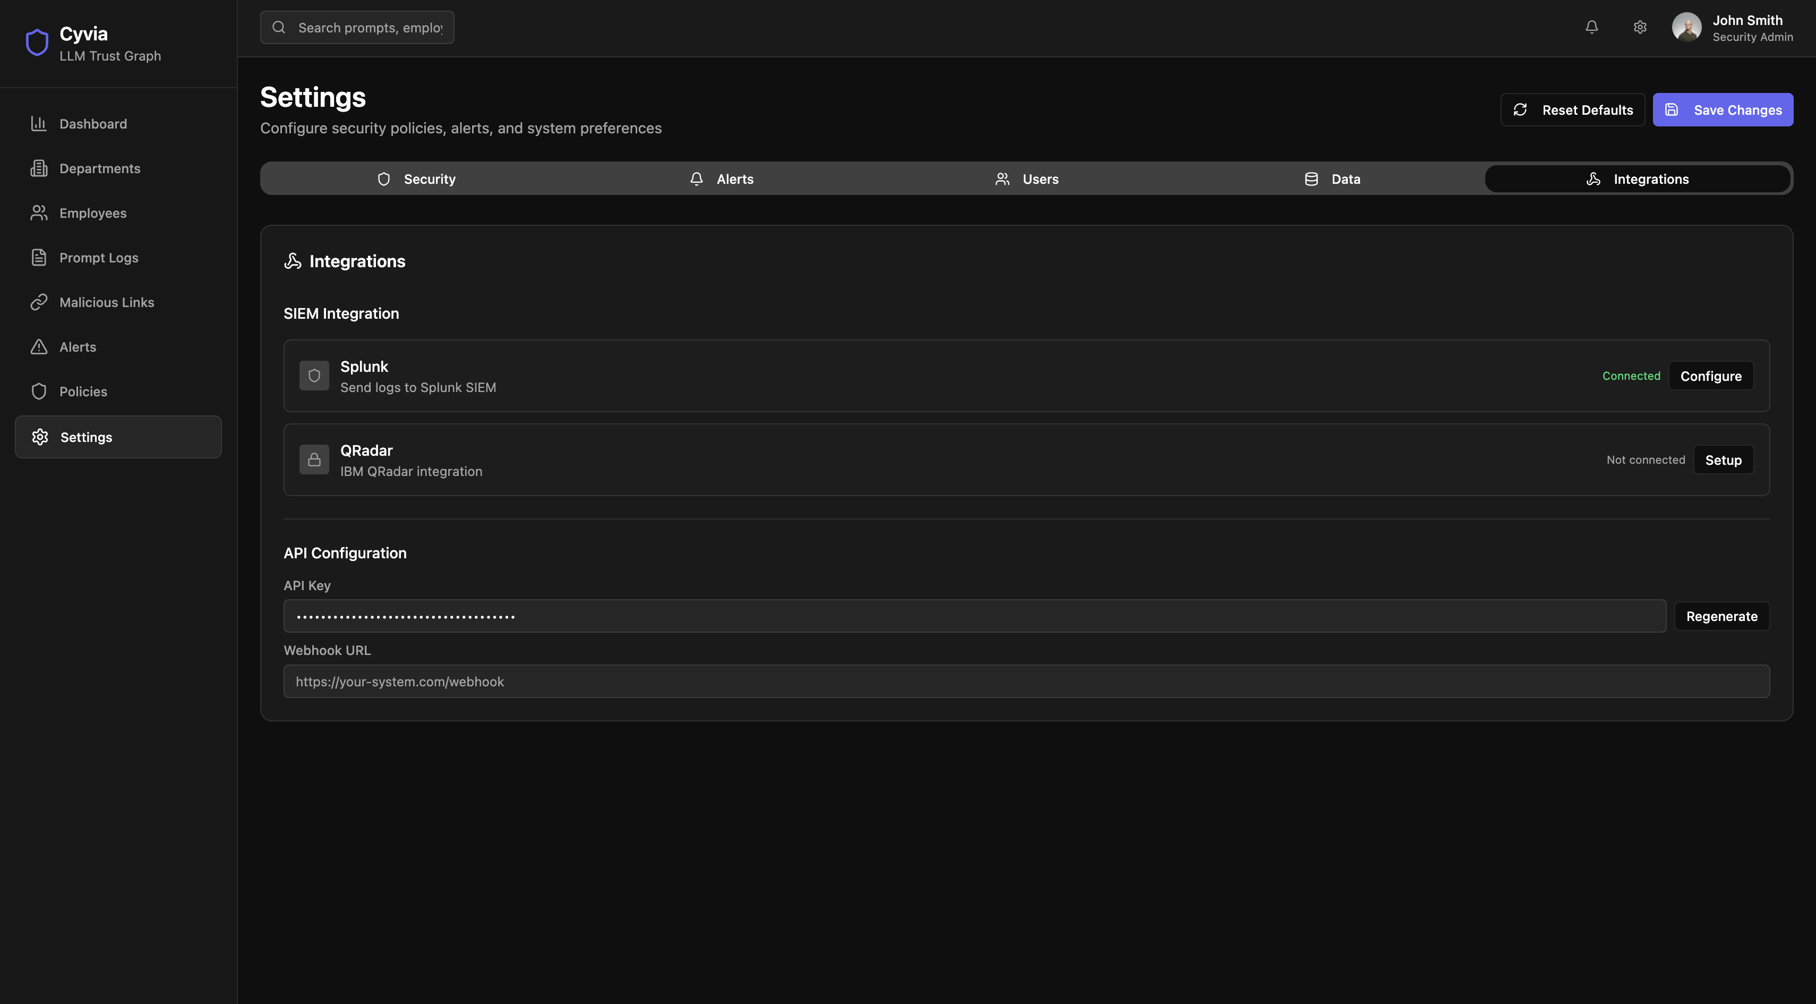Switch to the Security tab
Screen dimensions: 1816x1004
point(416,179)
